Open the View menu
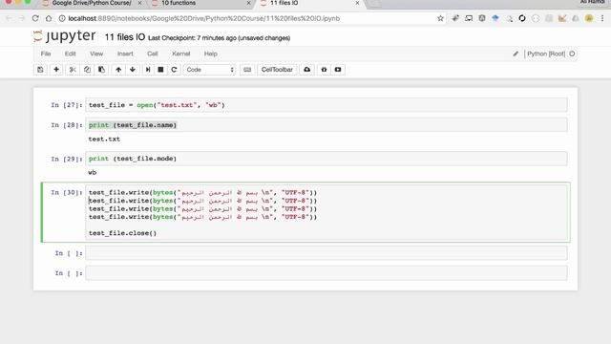This screenshot has height=344, width=611. [96, 54]
